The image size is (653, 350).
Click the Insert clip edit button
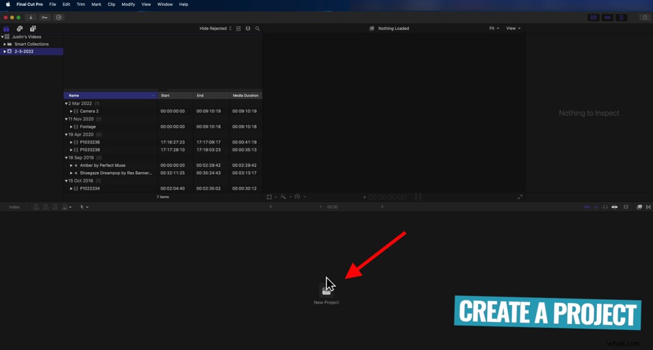pos(46,207)
